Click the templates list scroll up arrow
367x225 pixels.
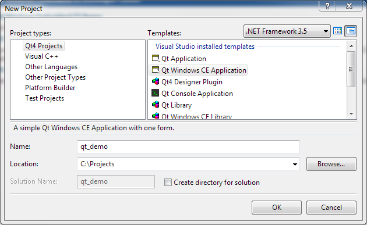[351, 46]
